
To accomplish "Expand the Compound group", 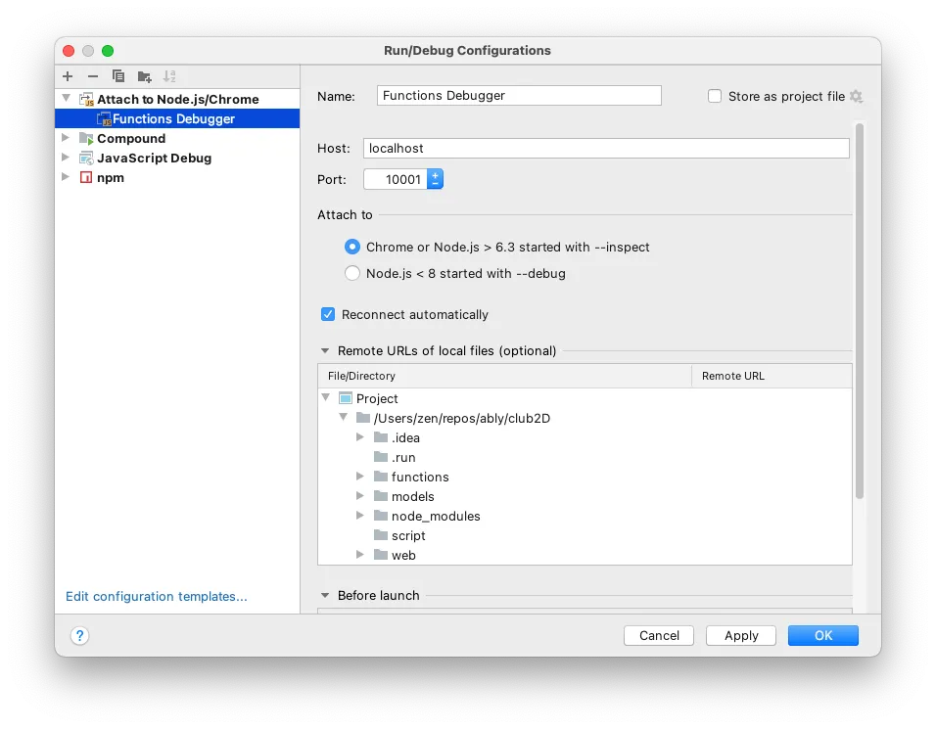I will point(66,138).
